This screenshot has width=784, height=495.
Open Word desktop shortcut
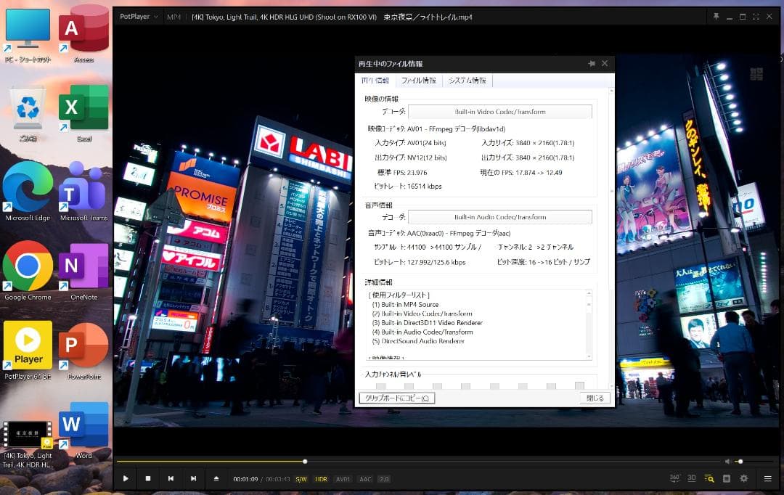click(83, 430)
